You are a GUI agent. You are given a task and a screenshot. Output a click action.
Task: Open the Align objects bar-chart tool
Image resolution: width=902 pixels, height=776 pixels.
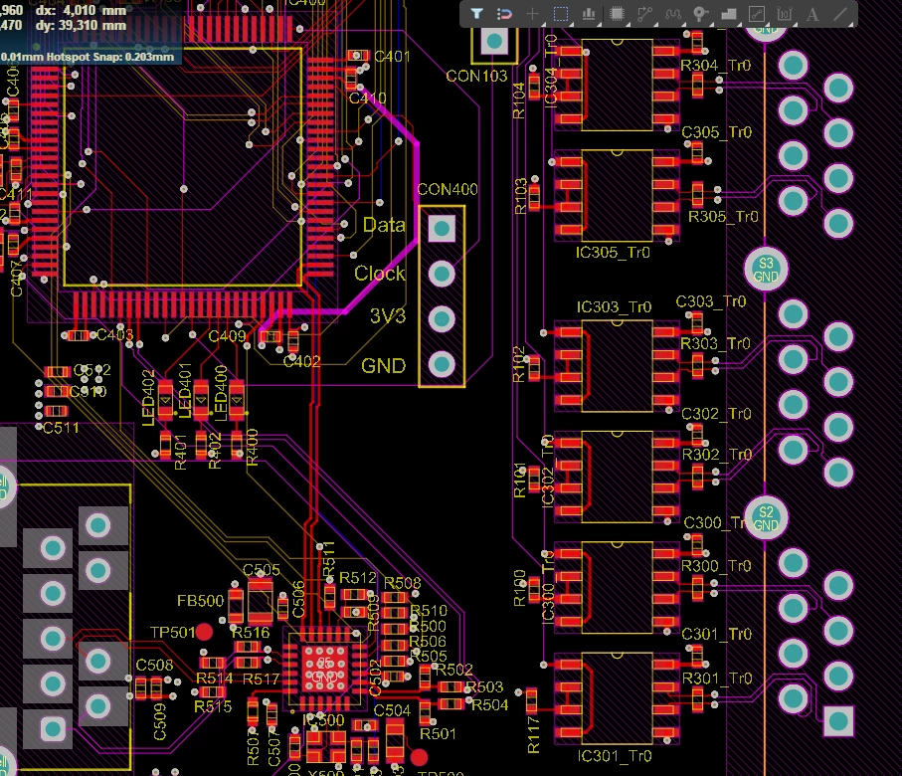589,14
